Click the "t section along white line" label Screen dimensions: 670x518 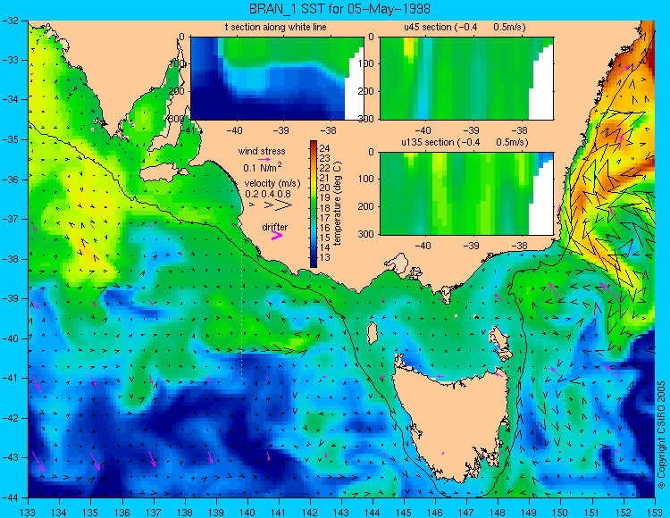click(276, 27)
